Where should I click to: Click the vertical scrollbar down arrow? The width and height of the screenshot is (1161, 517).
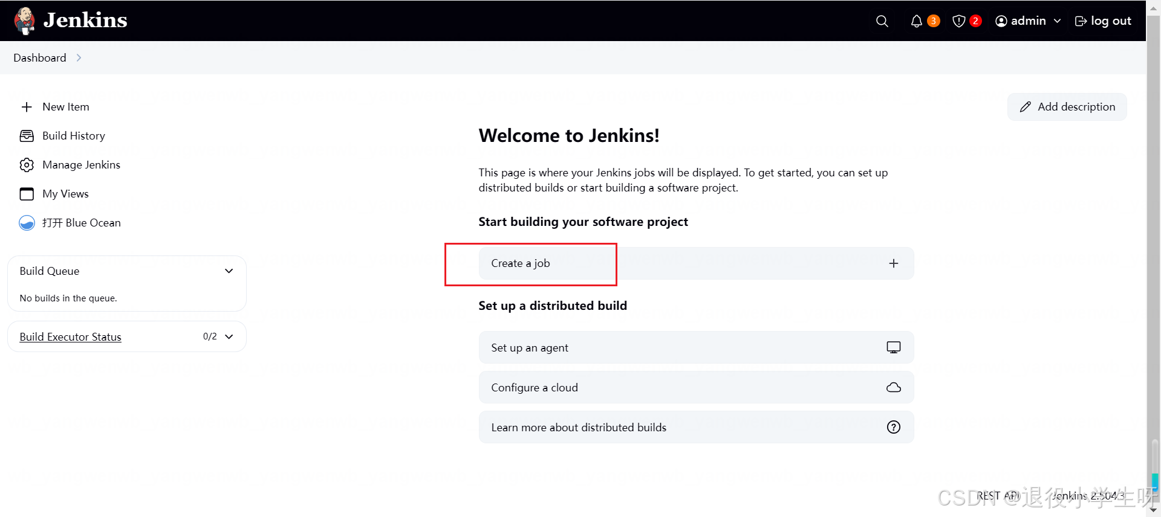1154,511
